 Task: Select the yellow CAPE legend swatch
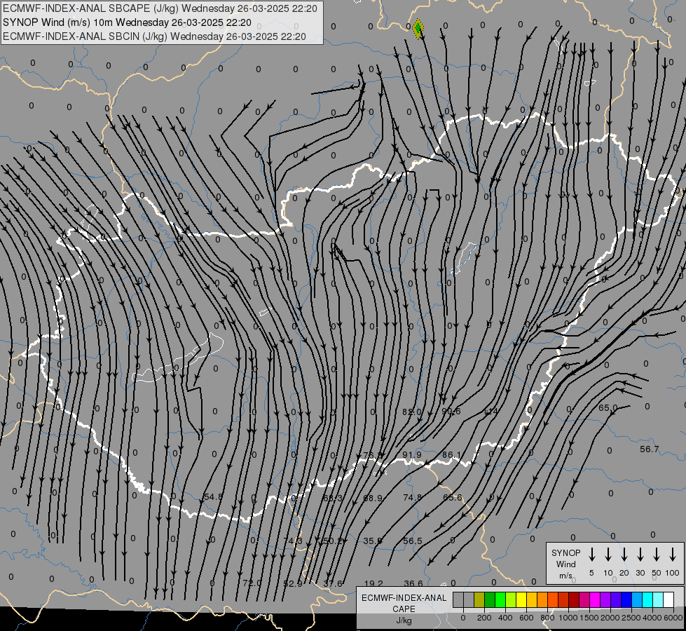(521, 599)
